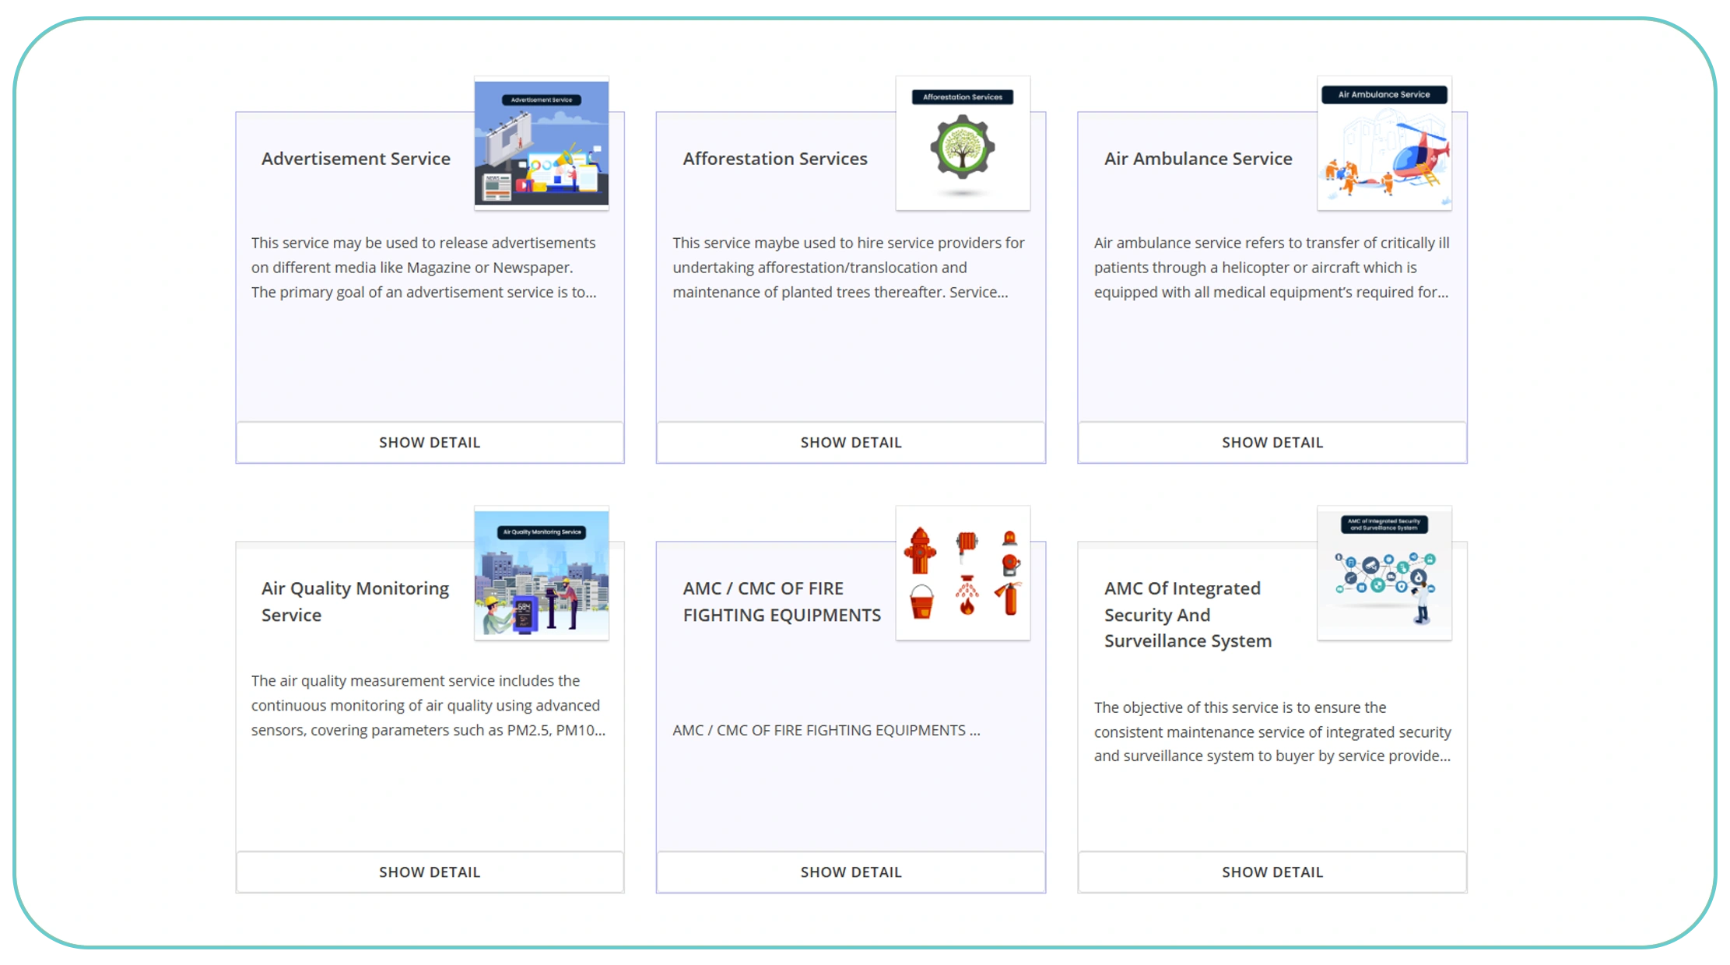
Task: Open the Air Quality Monitoring thumbnail image
Action: click(x=542, y=574)
